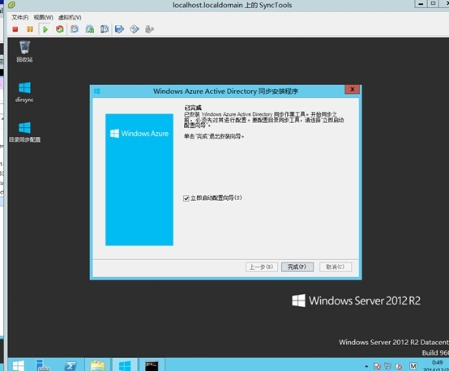Switch to the Azure installer taskbar item
449x371 pixels.
[x=125, y=365]
